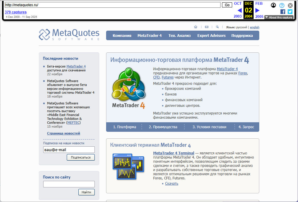Click the 18 ноября news date

55,97
